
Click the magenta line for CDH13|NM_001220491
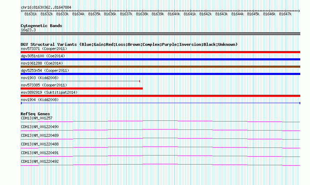[160, 156]
